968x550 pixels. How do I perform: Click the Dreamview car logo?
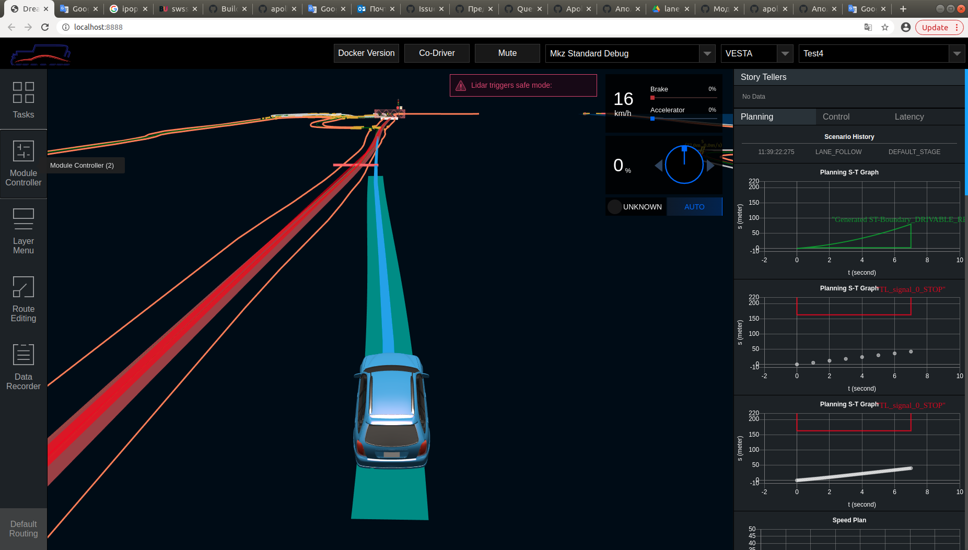pyautogui.click(x=41, y=54)
